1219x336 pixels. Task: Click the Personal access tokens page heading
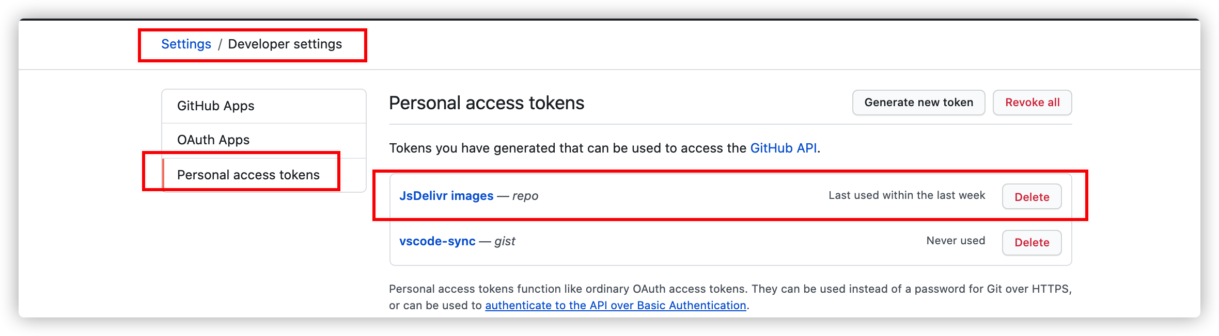tap(487, 103)
